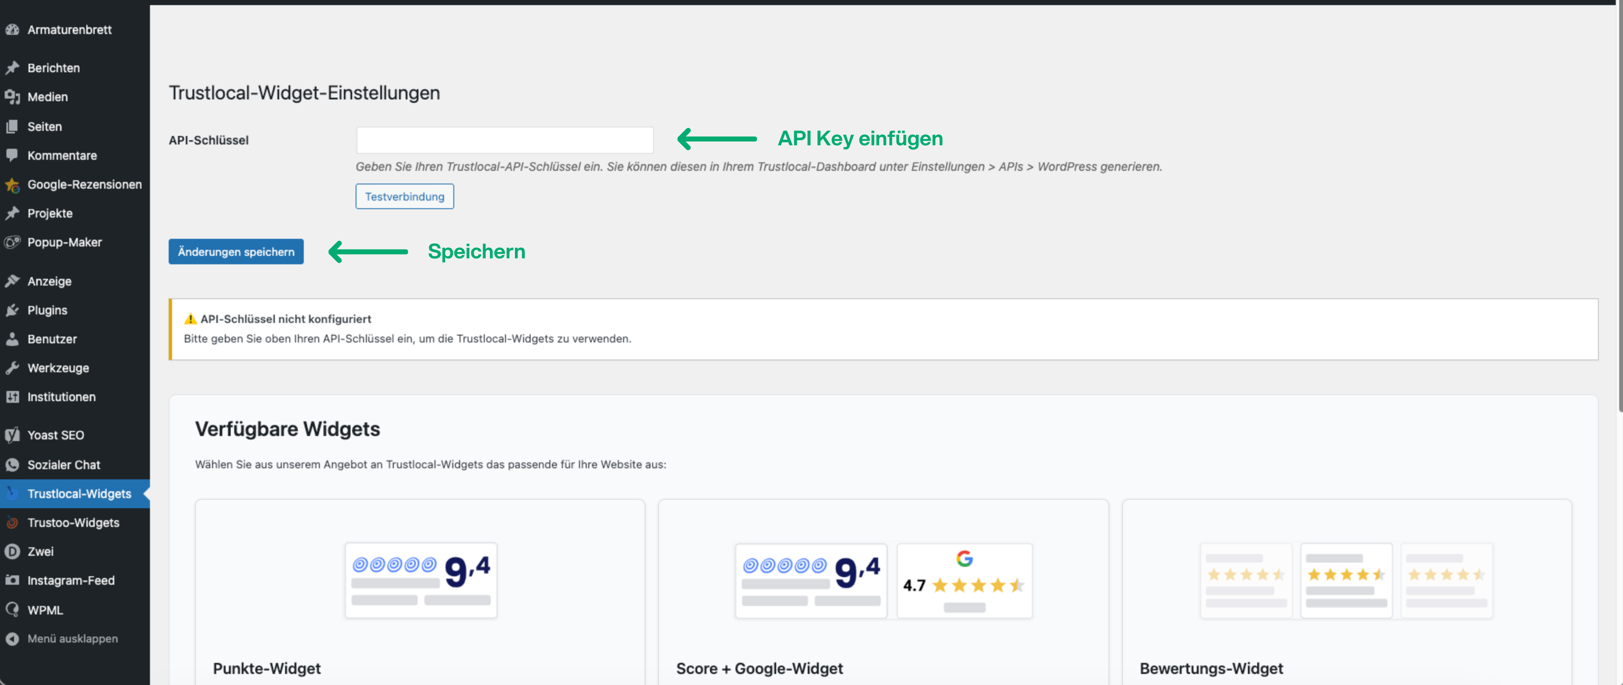Click the collapse menu arrow icon
Image resolution: width=1623 pixels, height=685 pixels.
click(x=12, y=638)
